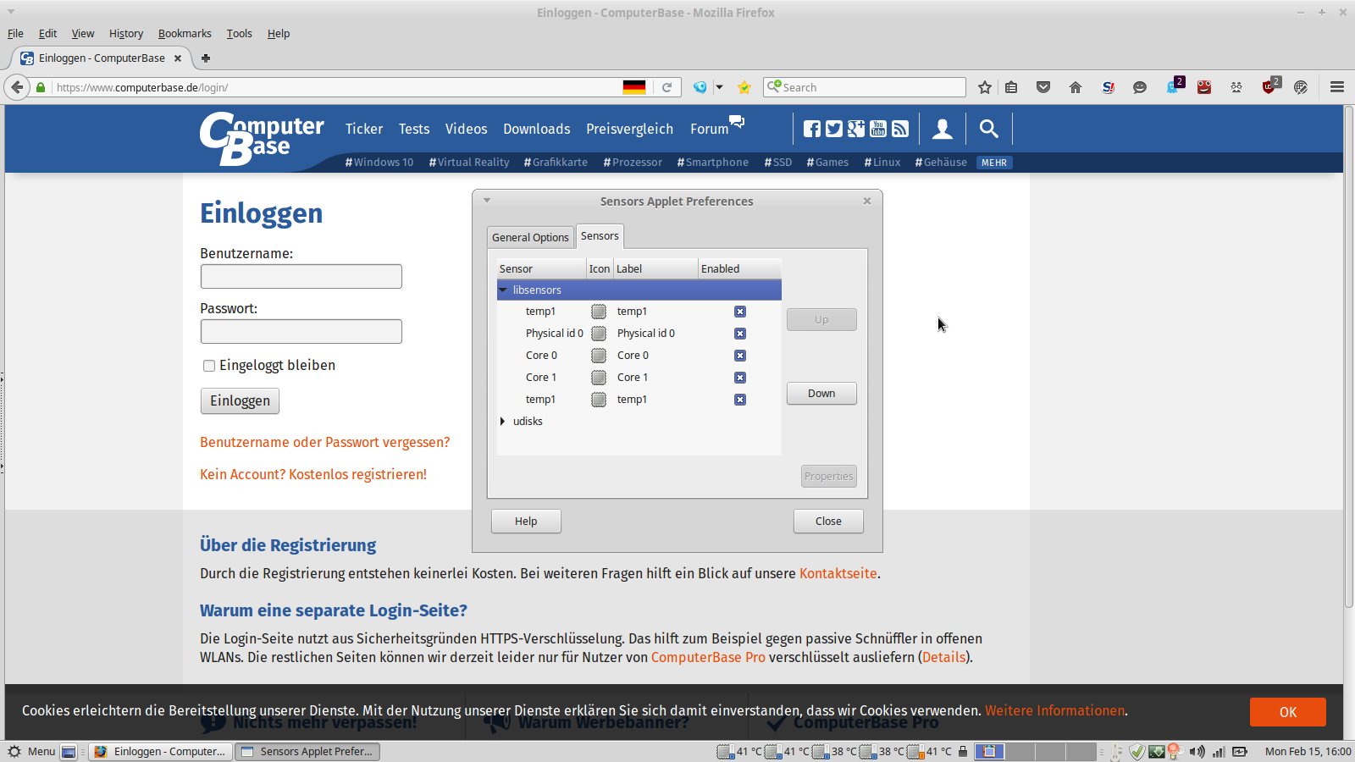The image size is (1355, 762).
Task: Reload the page with the refresh icon
Action: click(x=667, y=87)
